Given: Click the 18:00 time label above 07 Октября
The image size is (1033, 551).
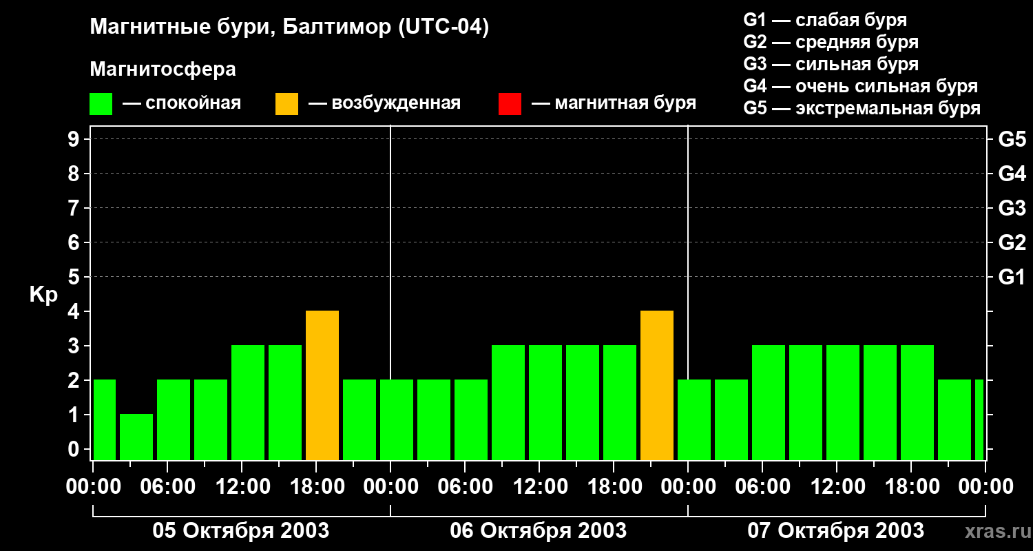Looking at the screenshot, I should pos(911,486).
